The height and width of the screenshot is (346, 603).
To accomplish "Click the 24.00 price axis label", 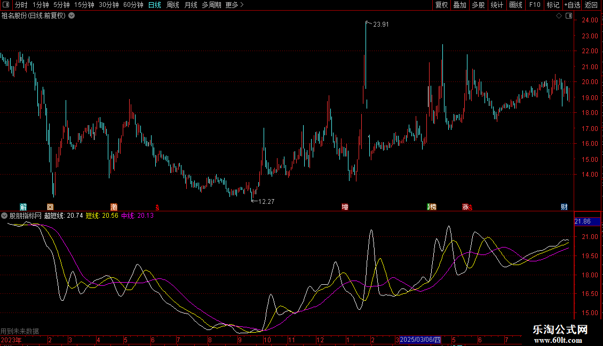I will tap(590, 20).
